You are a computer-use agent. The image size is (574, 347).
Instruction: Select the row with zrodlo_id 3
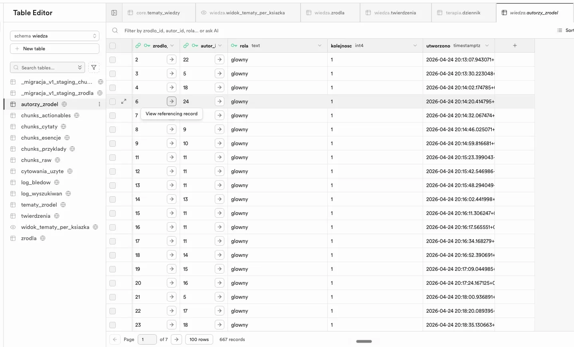pyautogui.click(x=113, y=74)
